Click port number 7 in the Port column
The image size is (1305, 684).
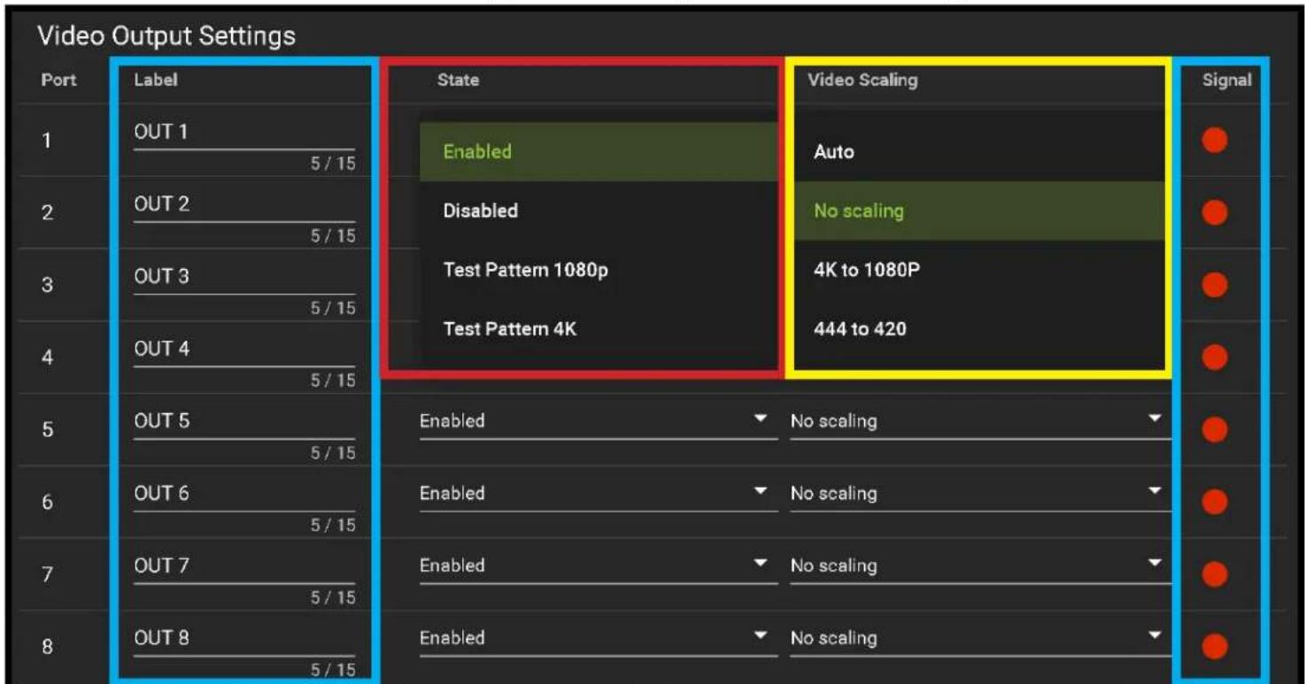(x=47, y=574)
